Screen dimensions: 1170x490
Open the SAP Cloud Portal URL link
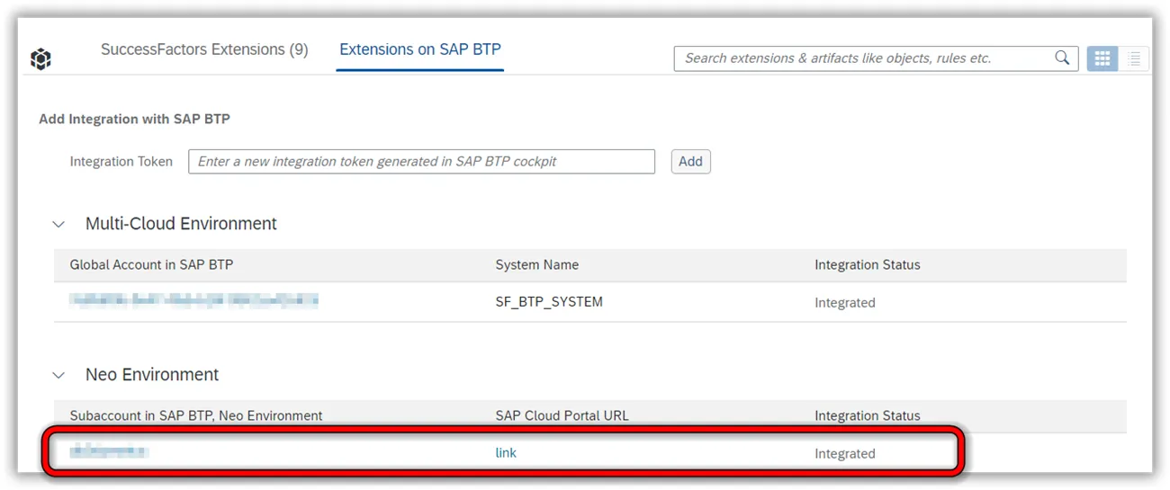click(x=506, y=453)
